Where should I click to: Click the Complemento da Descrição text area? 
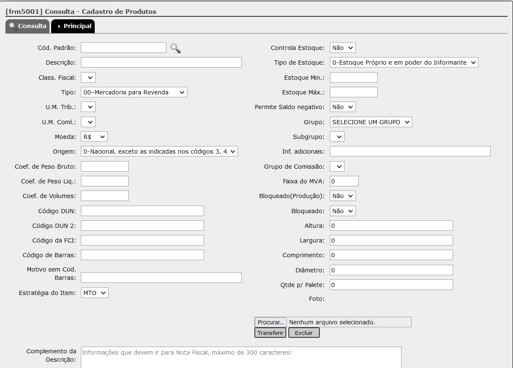241,357
